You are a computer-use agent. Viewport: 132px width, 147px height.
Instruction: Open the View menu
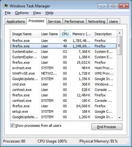tap(37, 13)
